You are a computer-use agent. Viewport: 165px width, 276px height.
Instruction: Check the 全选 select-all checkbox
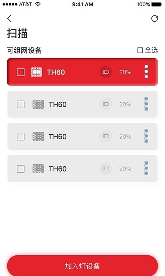pos(140,50)
